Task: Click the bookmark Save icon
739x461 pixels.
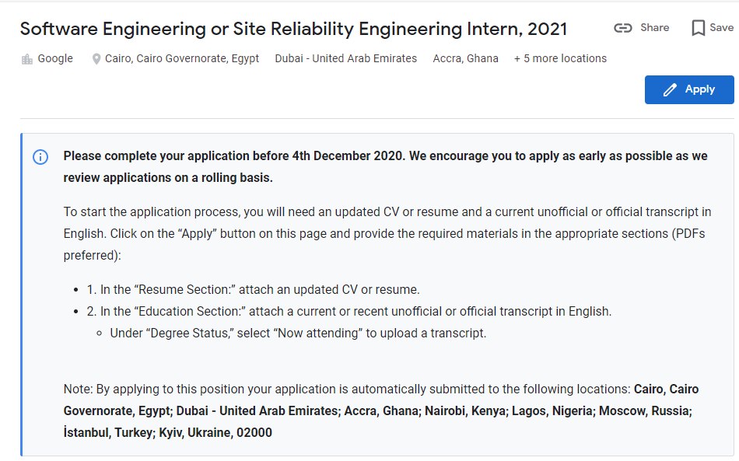Action: coord(698,28)
